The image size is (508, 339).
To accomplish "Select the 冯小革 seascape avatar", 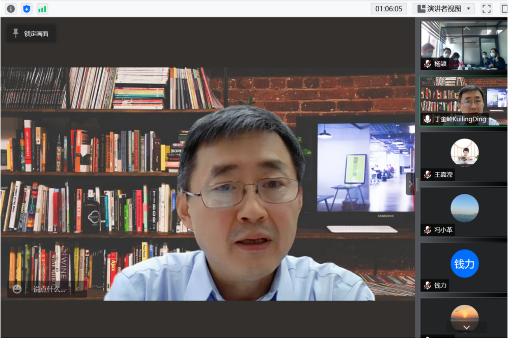I will click(465, 208).
